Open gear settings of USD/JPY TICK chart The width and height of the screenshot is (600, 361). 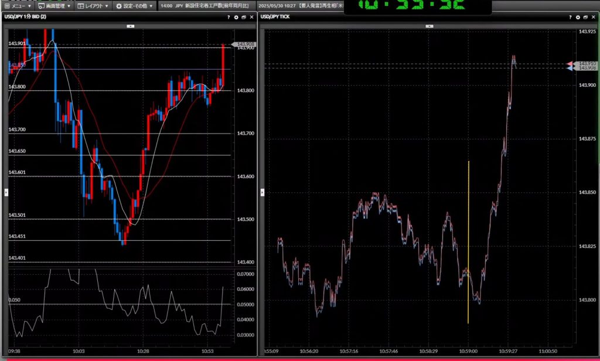pyautogui.click(x=577, y=17)
